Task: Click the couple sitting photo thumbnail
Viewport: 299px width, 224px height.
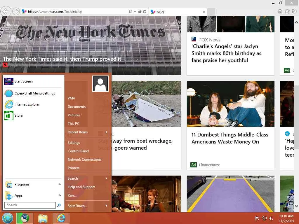Action: click(x=231, y=104)
